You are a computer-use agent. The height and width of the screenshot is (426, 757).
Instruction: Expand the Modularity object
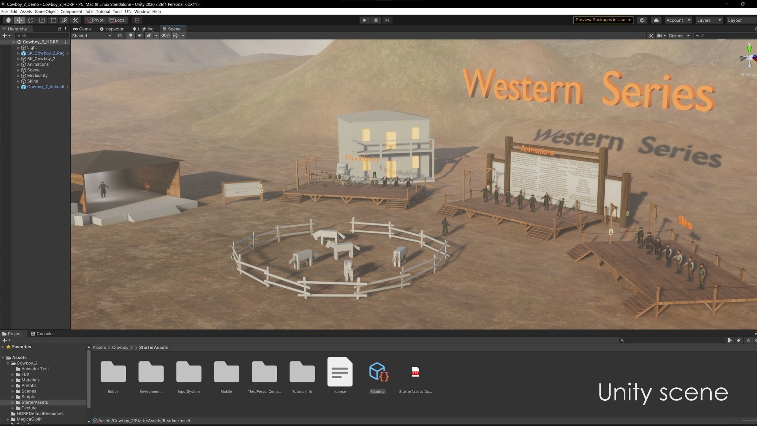[x=18, y=76]
